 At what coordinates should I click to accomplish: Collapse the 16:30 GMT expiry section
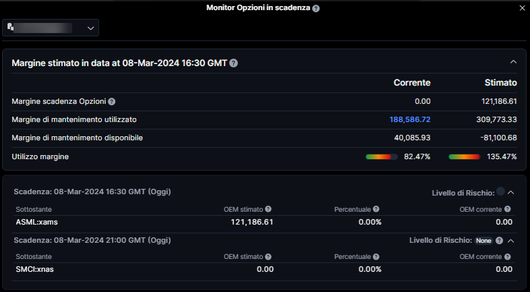pyautogui.click(x=510, y=193)
